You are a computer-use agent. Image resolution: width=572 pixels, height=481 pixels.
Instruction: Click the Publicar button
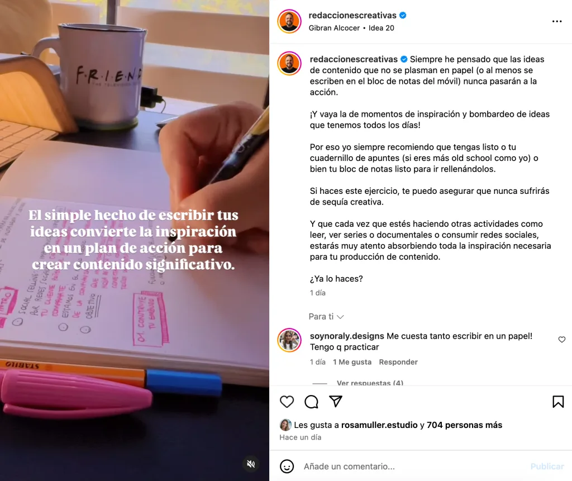tap(547, 466)
